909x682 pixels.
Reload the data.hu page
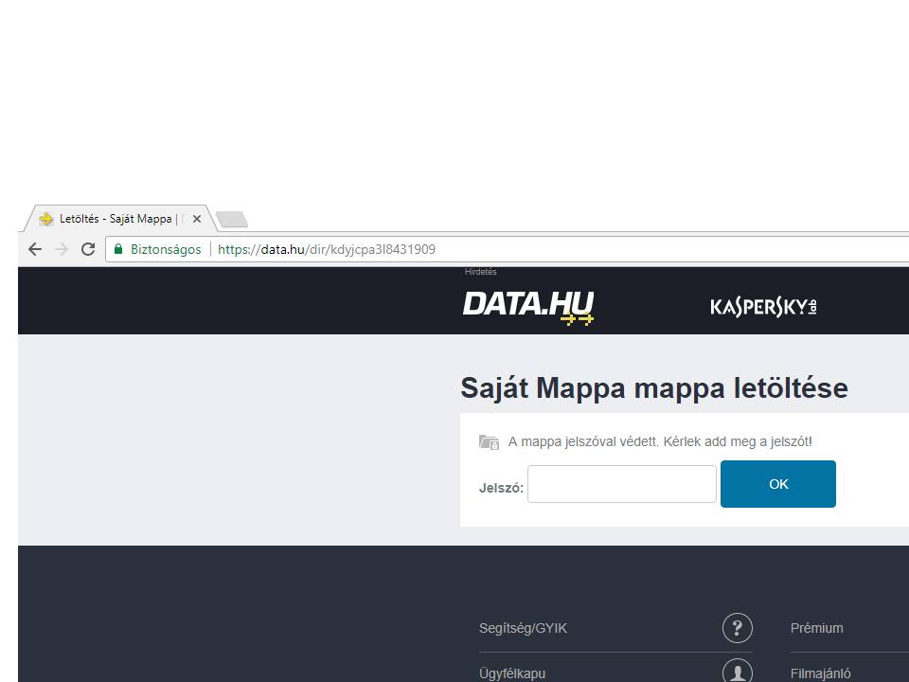(88, 249)
